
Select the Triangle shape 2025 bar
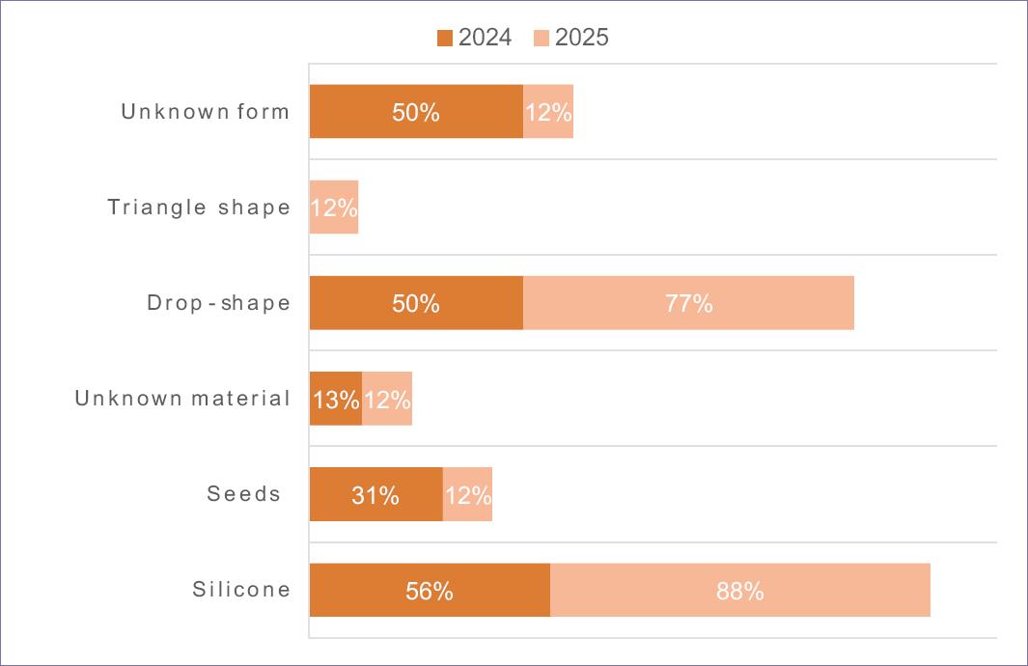click(x=334, y=207)
